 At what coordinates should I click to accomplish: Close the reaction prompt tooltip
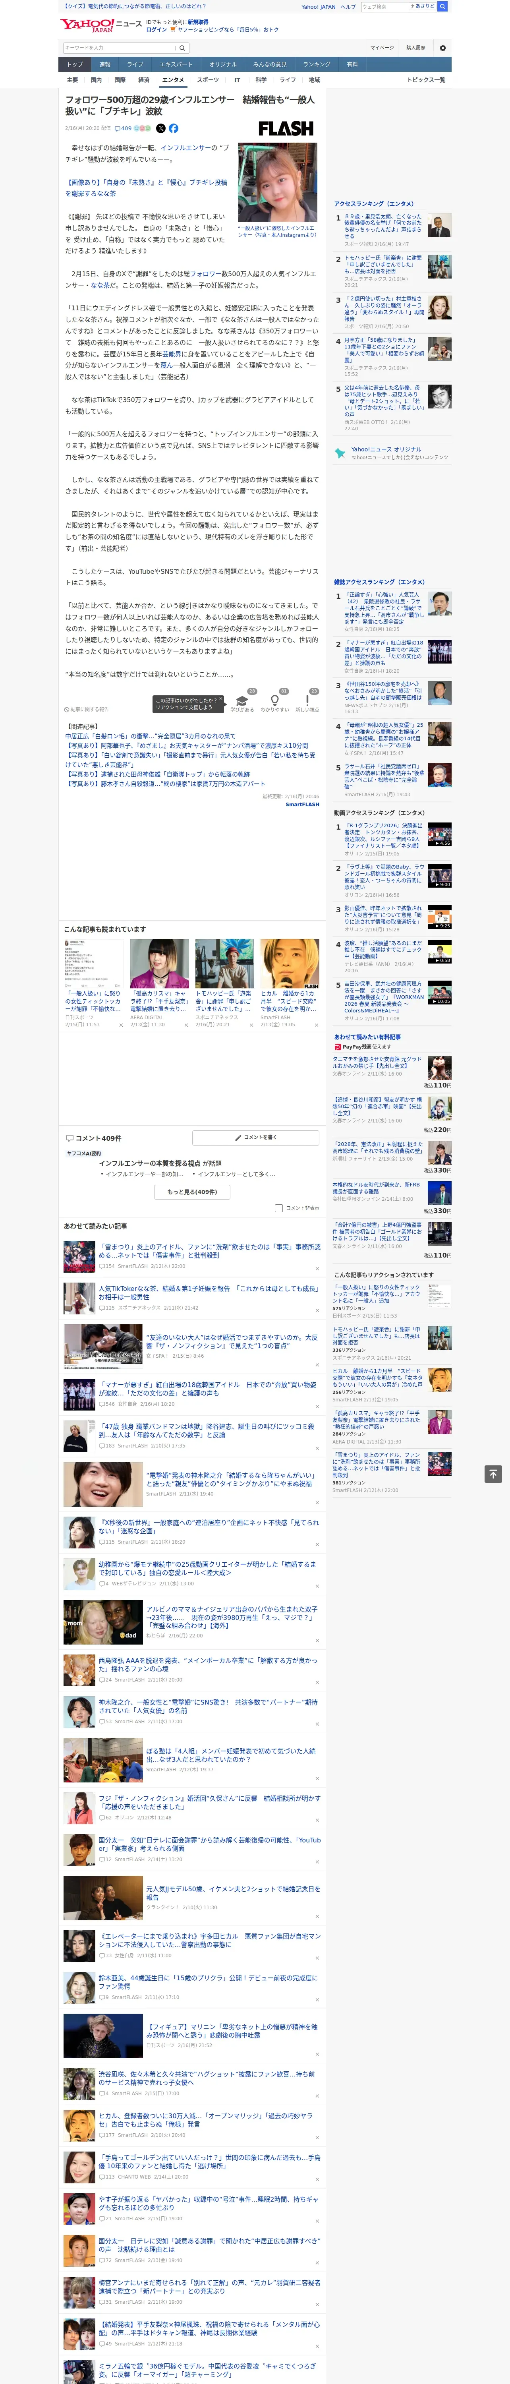pos(222,699)
